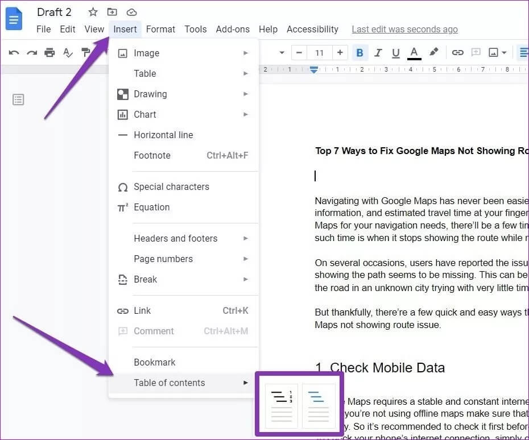Image resolution: width=529 pixels, height=440 pixels.
Task: Click the insert link toolbar icon
Action: (x=457, y=53)
